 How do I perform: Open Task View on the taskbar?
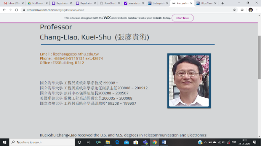[x=88, y=142]
